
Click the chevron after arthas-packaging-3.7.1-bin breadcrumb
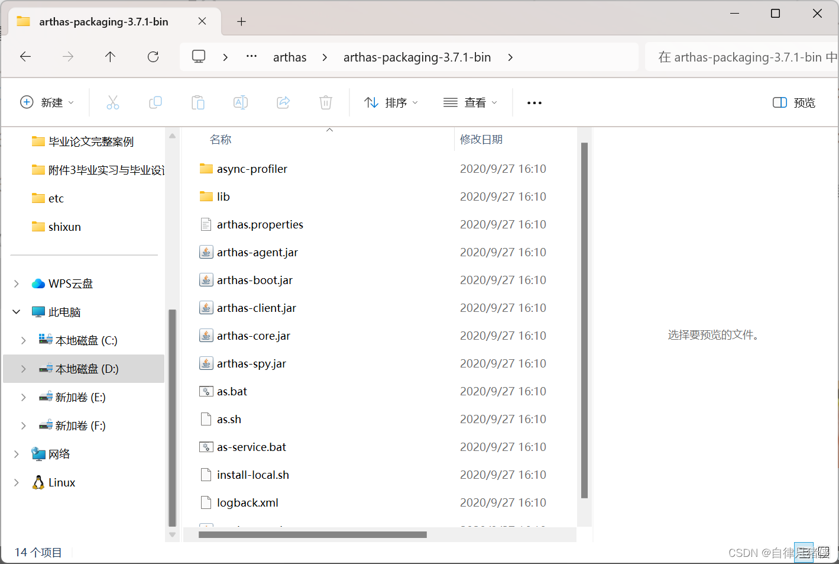pyautogui.click(x=510, y=57)
